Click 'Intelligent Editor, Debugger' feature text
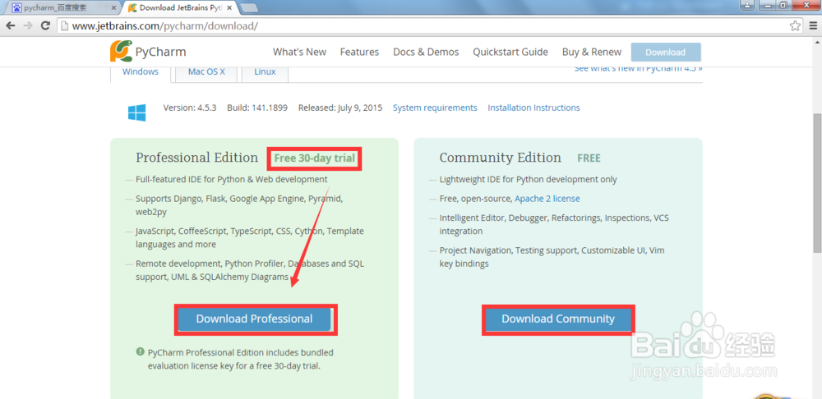The width and height of the screenshot is (822, 399). coord(554,224)
